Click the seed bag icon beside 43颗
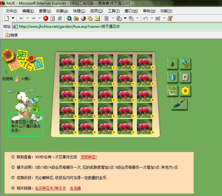222x196 pixels. 18,79
